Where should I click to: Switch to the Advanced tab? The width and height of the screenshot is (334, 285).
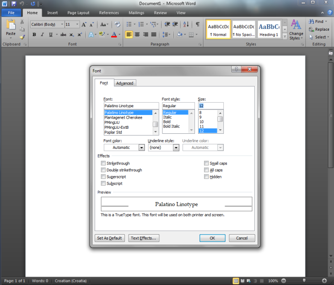[x=124, y=83]
